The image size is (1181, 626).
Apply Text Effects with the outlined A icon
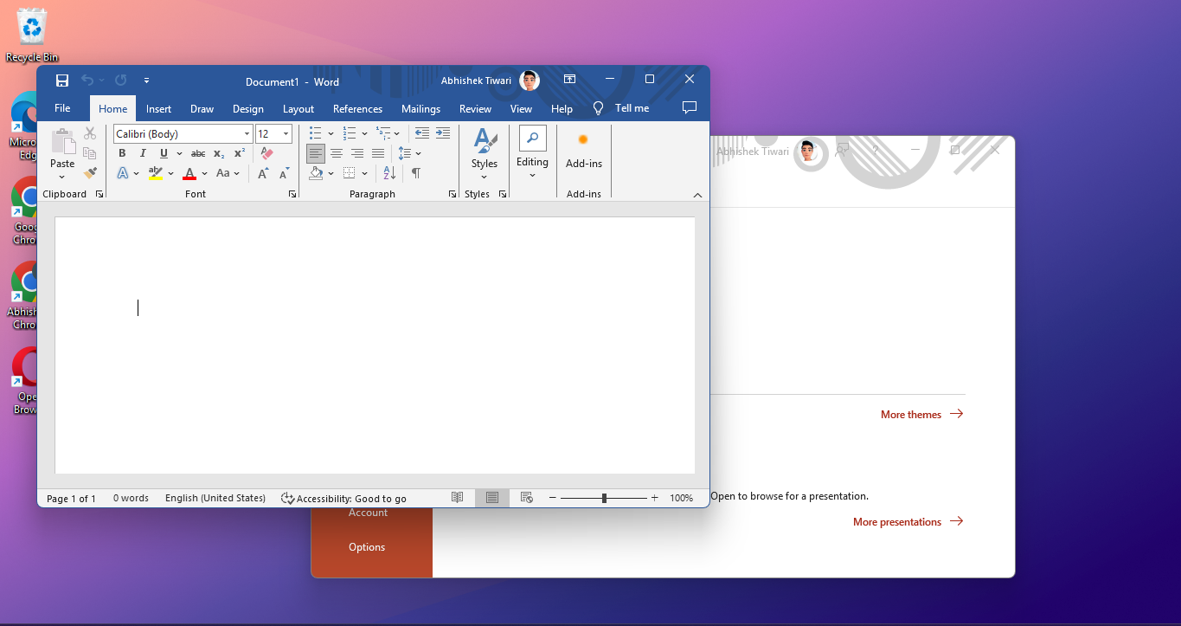(x=123, y=173)
